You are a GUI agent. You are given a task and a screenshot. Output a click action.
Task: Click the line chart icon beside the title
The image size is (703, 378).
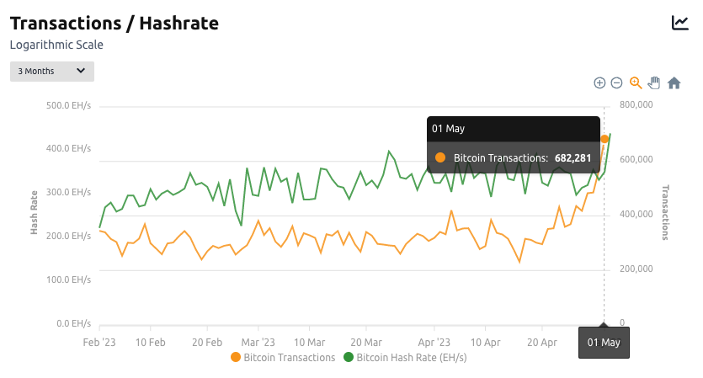click(x=679, y=23)
